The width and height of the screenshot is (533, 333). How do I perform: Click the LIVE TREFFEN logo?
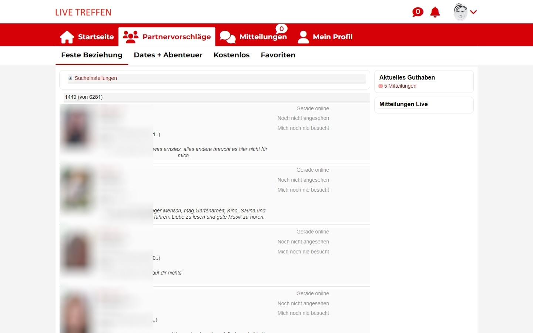point(83,12)
